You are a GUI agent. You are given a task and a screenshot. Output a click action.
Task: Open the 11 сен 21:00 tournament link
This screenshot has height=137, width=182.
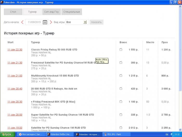click(x=15, y=76)
